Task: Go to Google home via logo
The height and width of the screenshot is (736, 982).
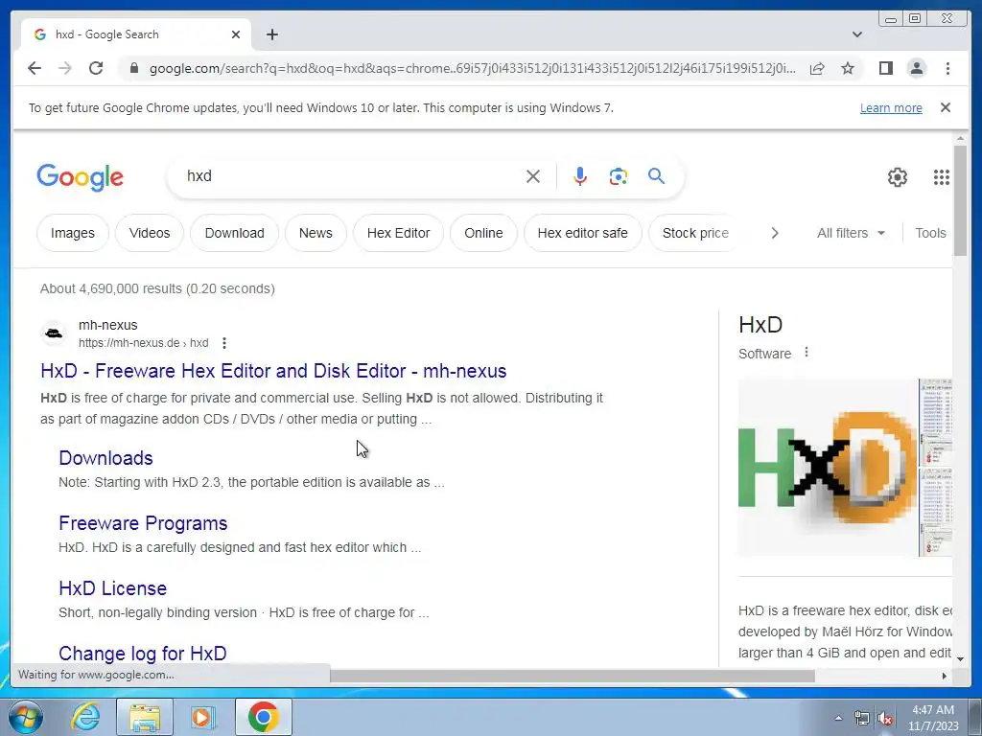Action: point(81,177)
